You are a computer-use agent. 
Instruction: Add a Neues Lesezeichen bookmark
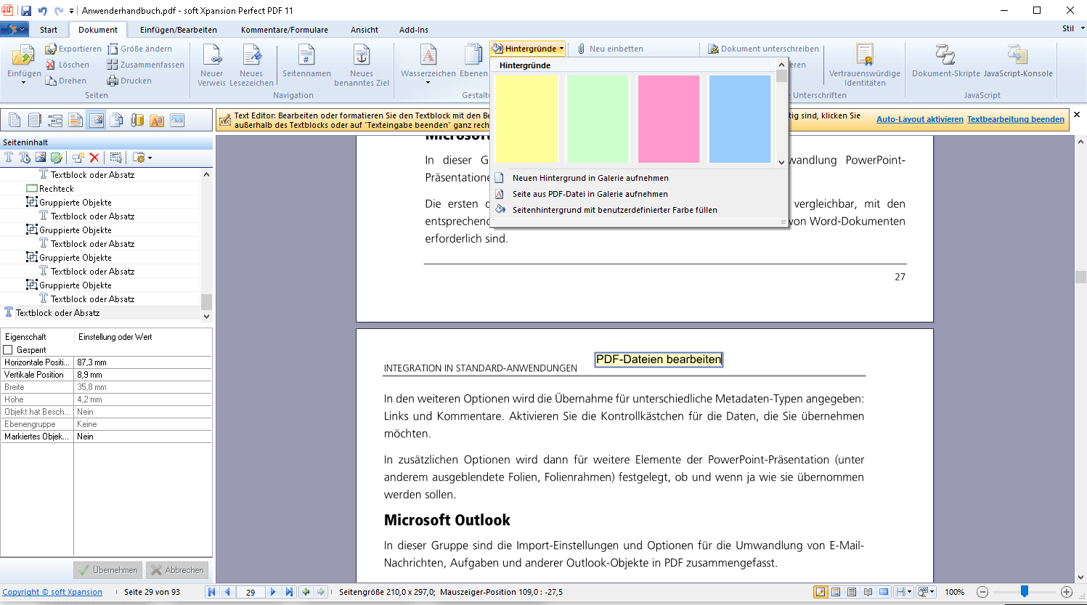[251, 65]
